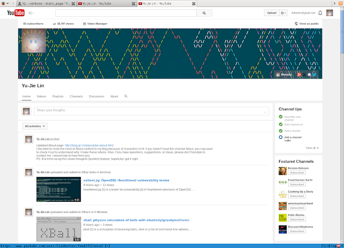Click View as public
This screenshot has height=248, width=344.
pos(307,24)
